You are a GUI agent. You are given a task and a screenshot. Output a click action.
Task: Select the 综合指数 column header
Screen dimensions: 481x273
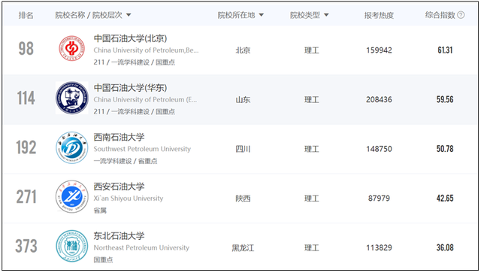[440, 15]
